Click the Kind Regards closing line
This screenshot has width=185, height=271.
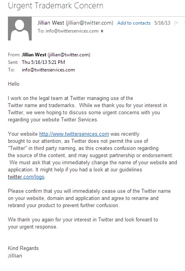click(x=23, y=248)
